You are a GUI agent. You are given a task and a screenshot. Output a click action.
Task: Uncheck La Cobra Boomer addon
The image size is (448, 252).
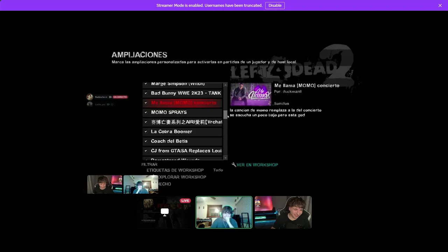click(146, 132)
